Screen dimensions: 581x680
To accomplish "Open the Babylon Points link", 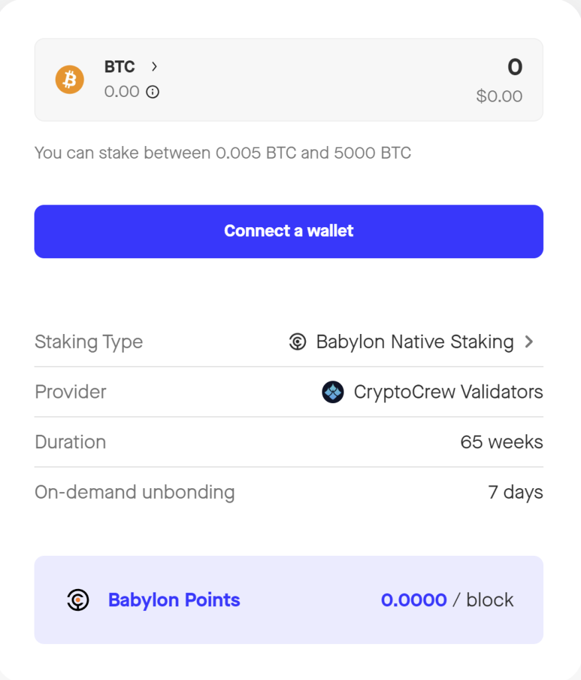I will [x=174, y=600].
